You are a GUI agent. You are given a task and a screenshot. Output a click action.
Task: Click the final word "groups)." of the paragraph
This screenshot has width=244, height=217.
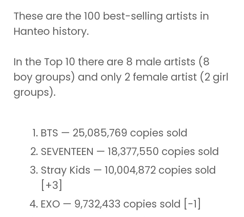[x=35, y=93]
